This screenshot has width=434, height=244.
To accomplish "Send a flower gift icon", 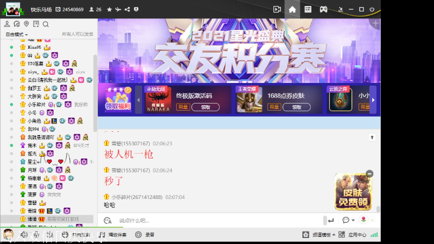I will pyautogui.click(x=363, y=220).
